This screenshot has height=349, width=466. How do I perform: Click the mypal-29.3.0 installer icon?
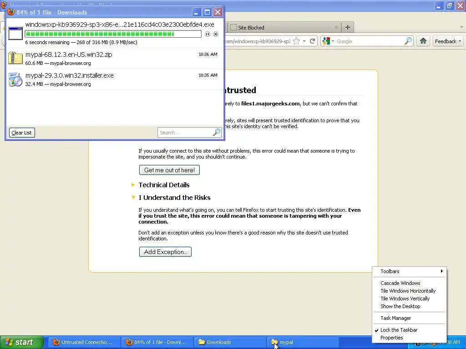[x=15, y=79]
